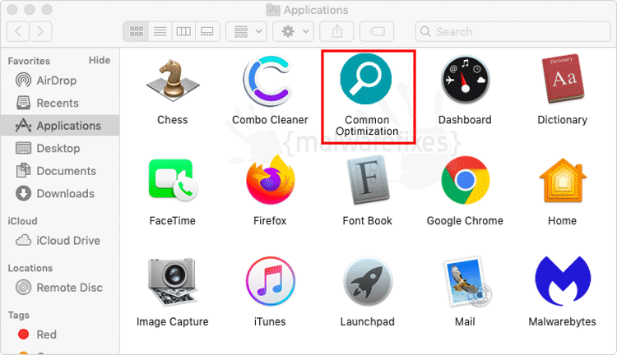
Task: Switch to icon view mode
Action: point(136,31)
